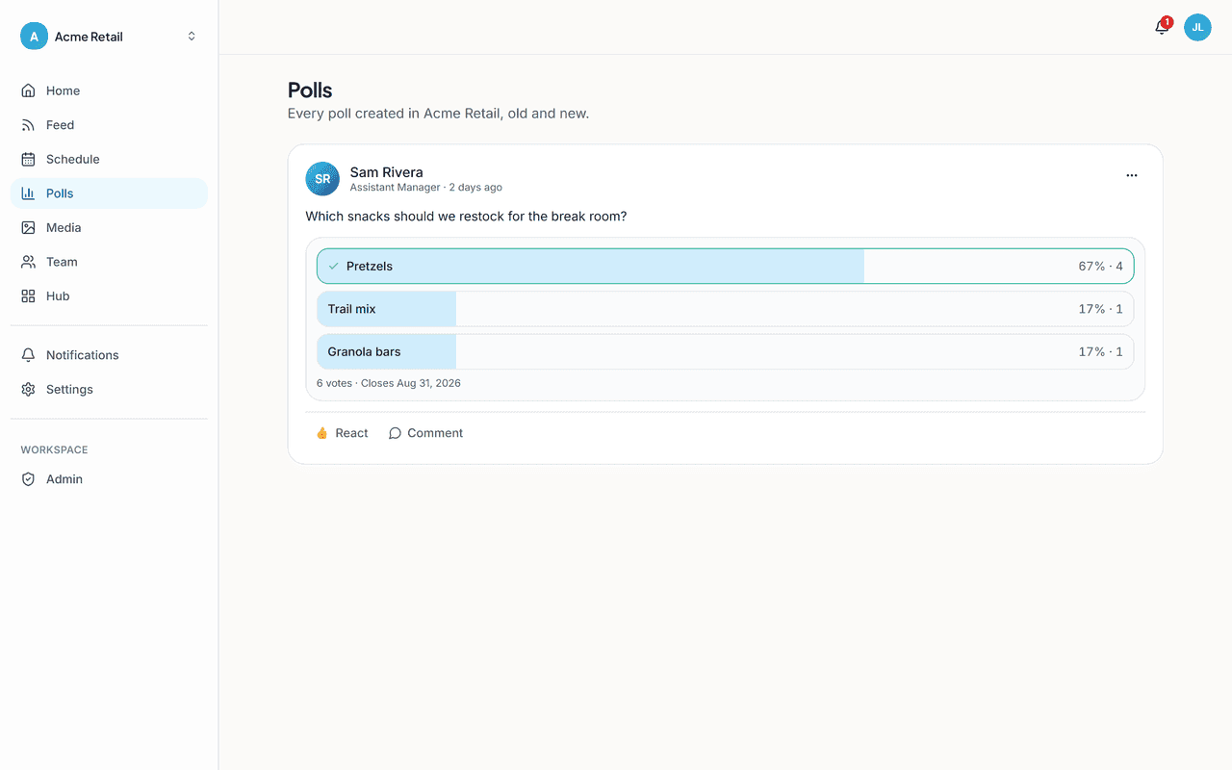The height and width of the screenshot is (770, 1232).
Task: Click the Sam Rivera author name
Action: point(386,172)
